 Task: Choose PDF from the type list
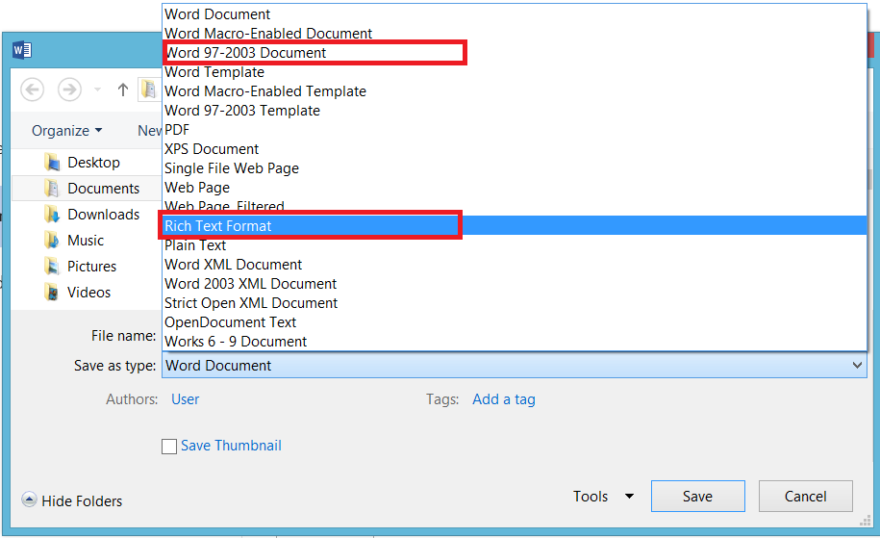point(515,130)
